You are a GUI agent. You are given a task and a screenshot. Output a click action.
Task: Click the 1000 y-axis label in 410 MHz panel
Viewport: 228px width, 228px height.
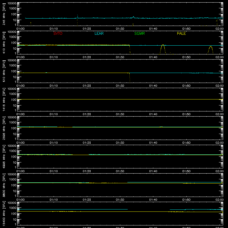(x=13, y=37)
